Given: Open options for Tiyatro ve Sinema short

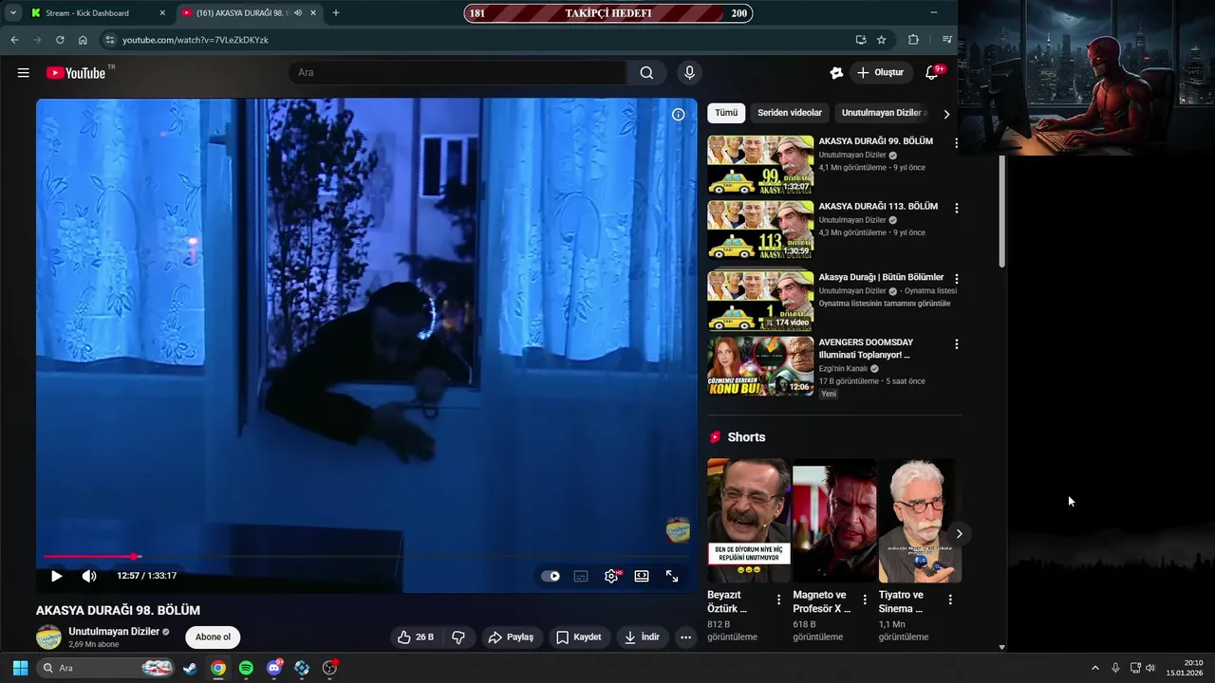Looking at the screenshot, I should (950, 600).
